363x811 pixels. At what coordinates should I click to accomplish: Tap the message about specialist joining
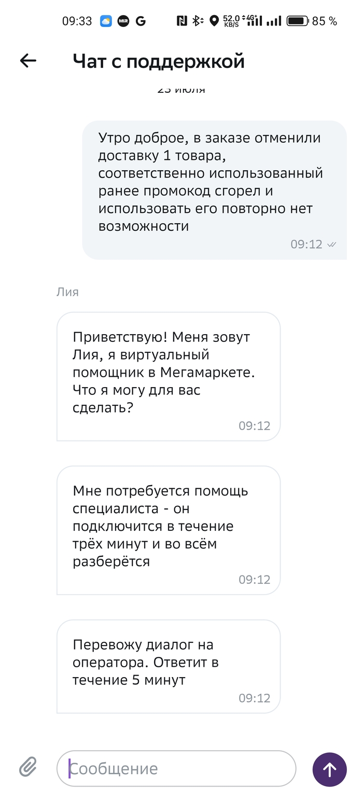click(x=168, y=530)
